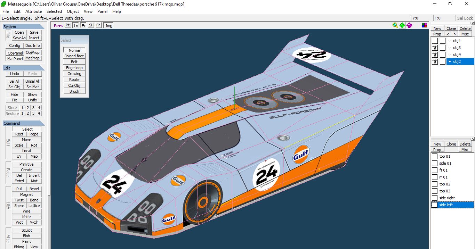Click the magnifier zoom view icon
This screenshot has width=475, height=249.
pos(395,25)
